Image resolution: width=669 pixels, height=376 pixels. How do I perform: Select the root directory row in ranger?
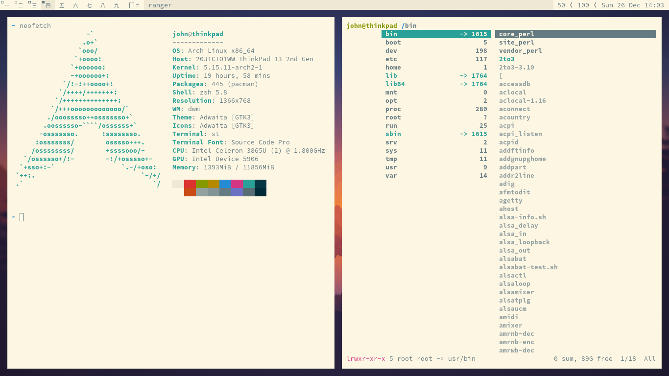[x=436, y=117]
